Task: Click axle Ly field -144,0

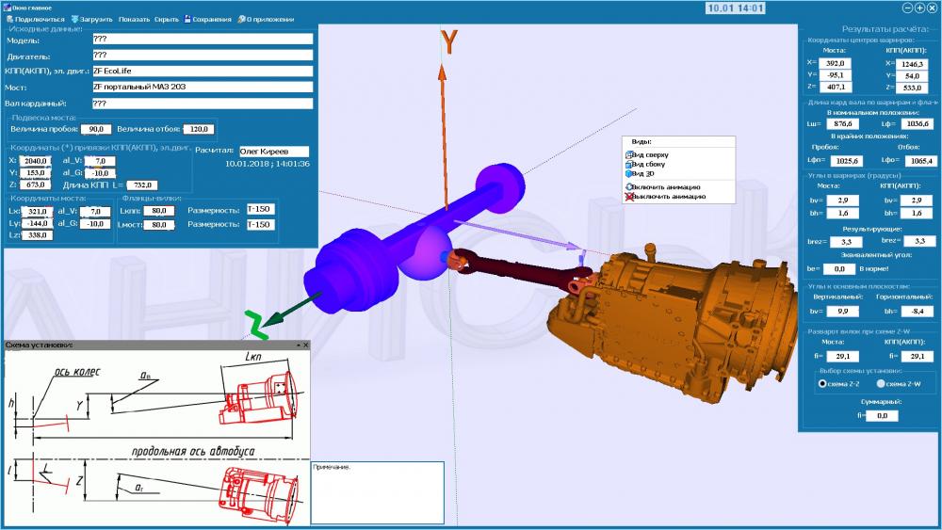Action: pos(38,223)
